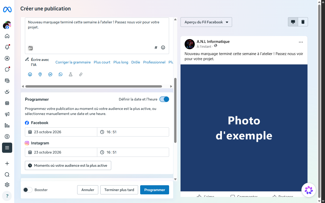This screenshot has height=203, width=325.
Task: Click 'Moments où votre audience est la plus active'
Action: point(68,165)
